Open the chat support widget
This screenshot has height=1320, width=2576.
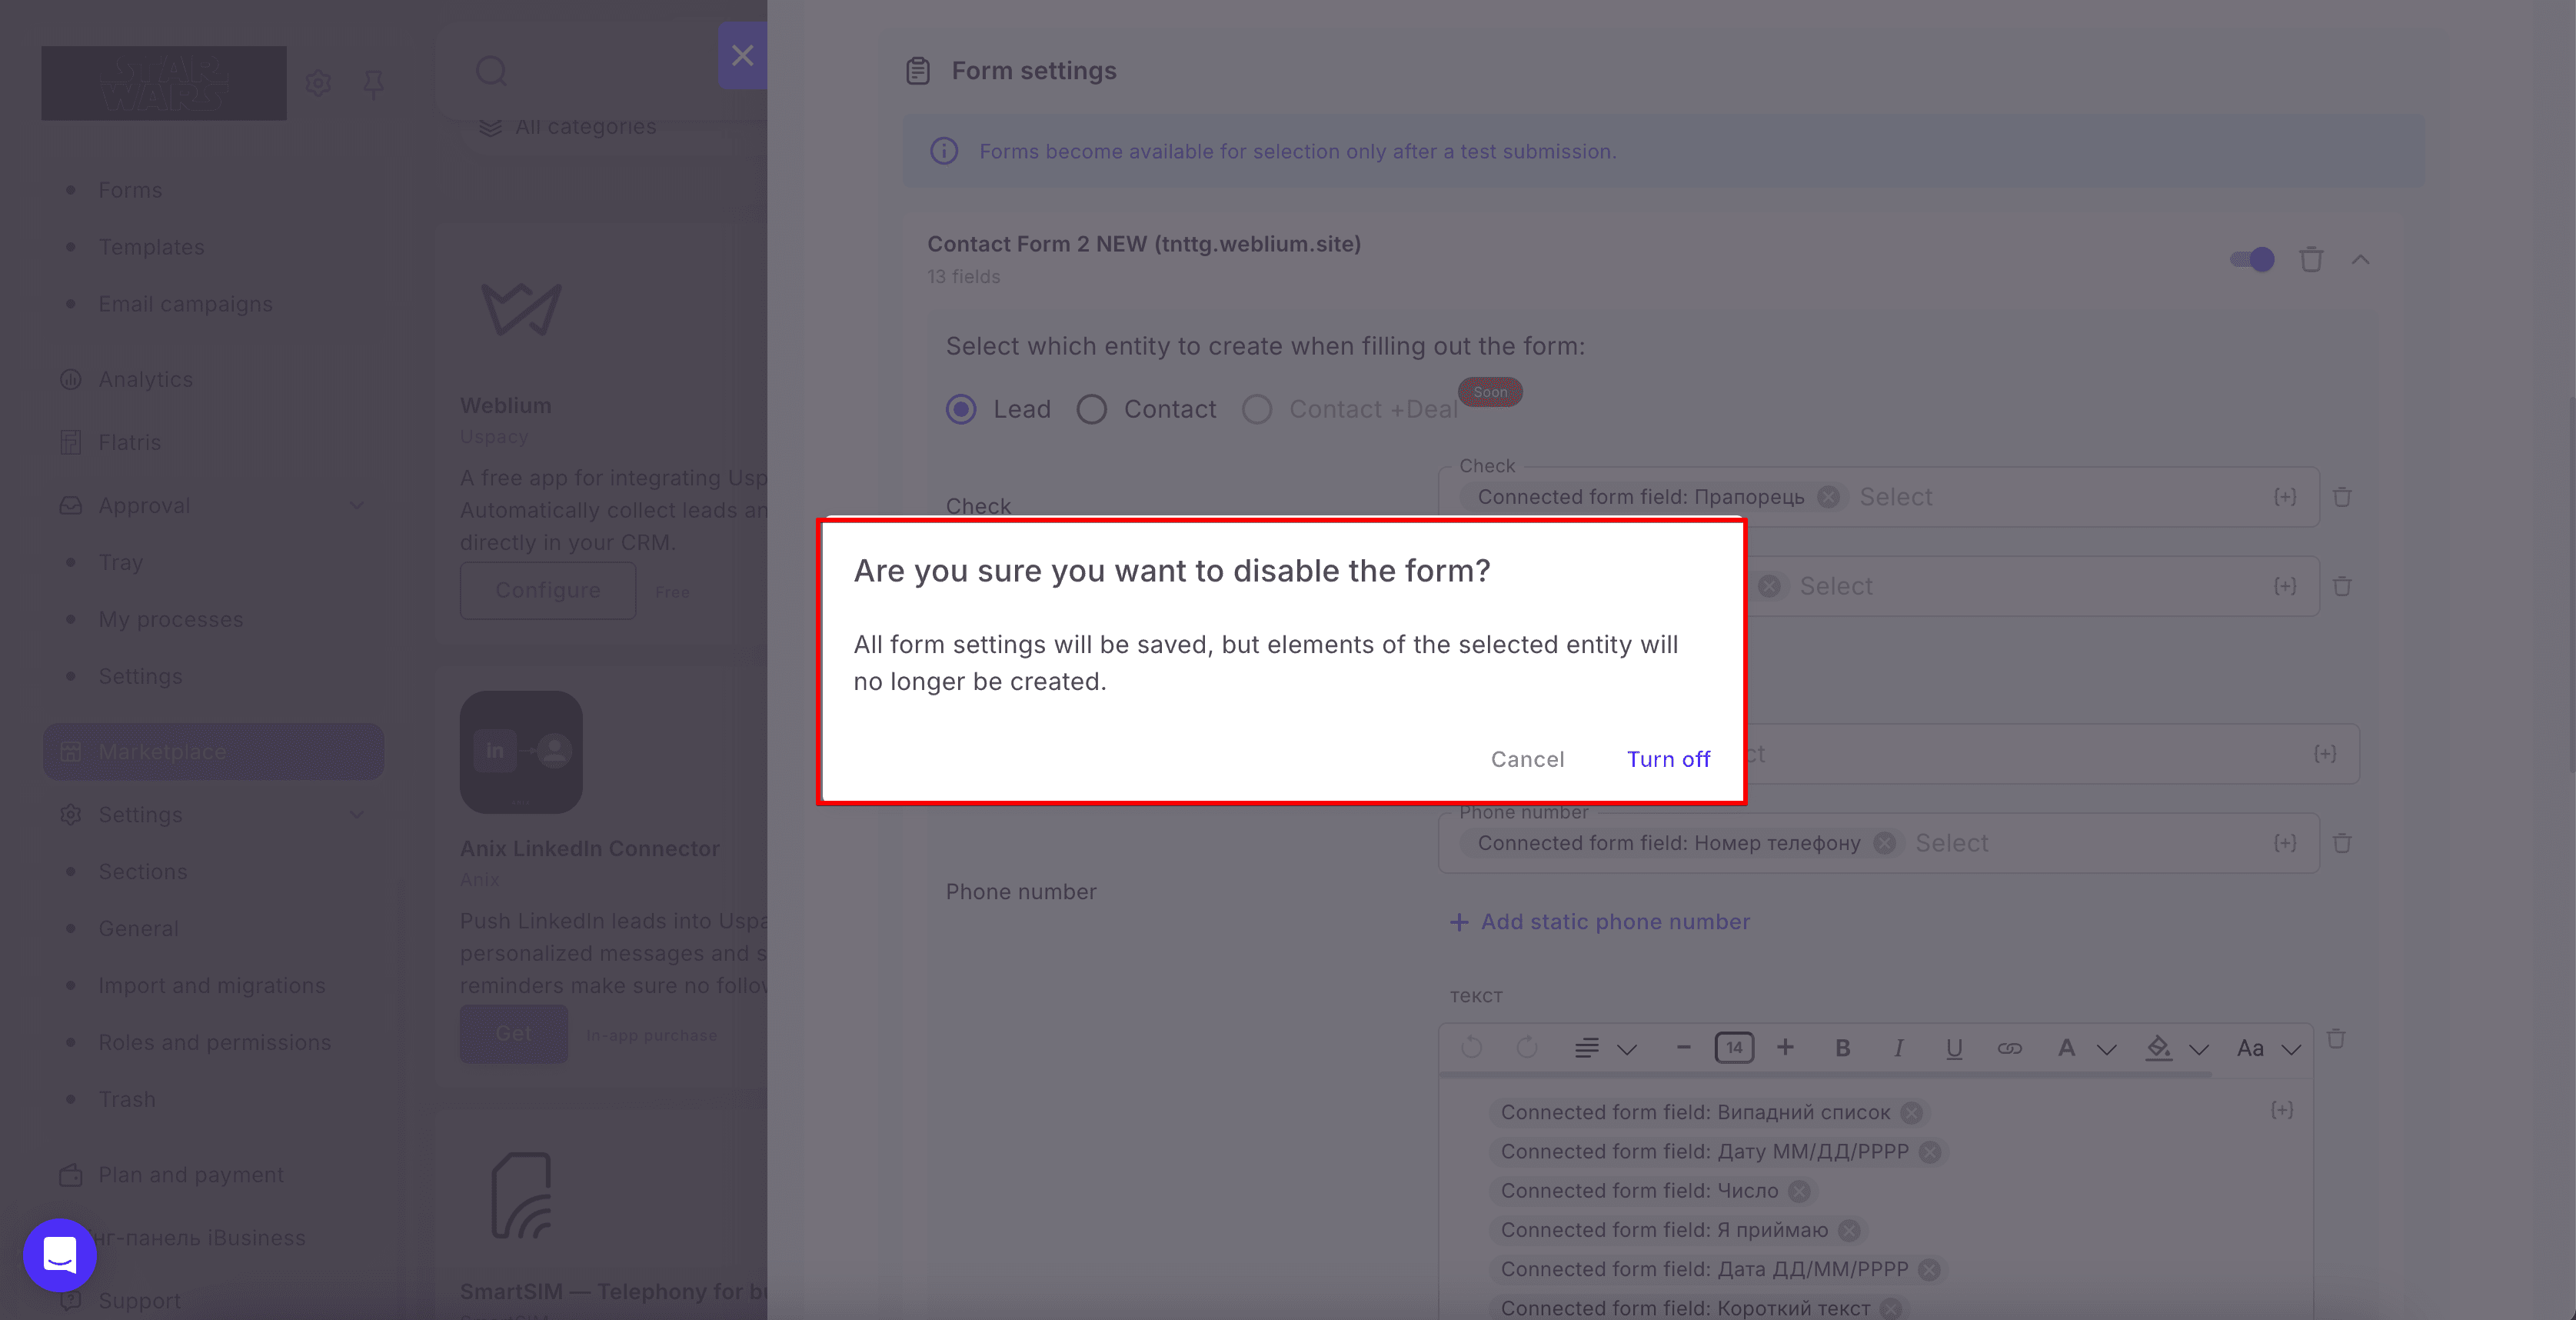coord(60,1254)
